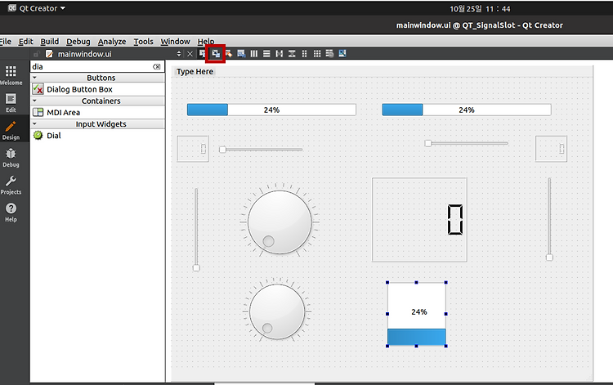Open the Help menu
Screen dimensions: 613x385
coord(206,42)
